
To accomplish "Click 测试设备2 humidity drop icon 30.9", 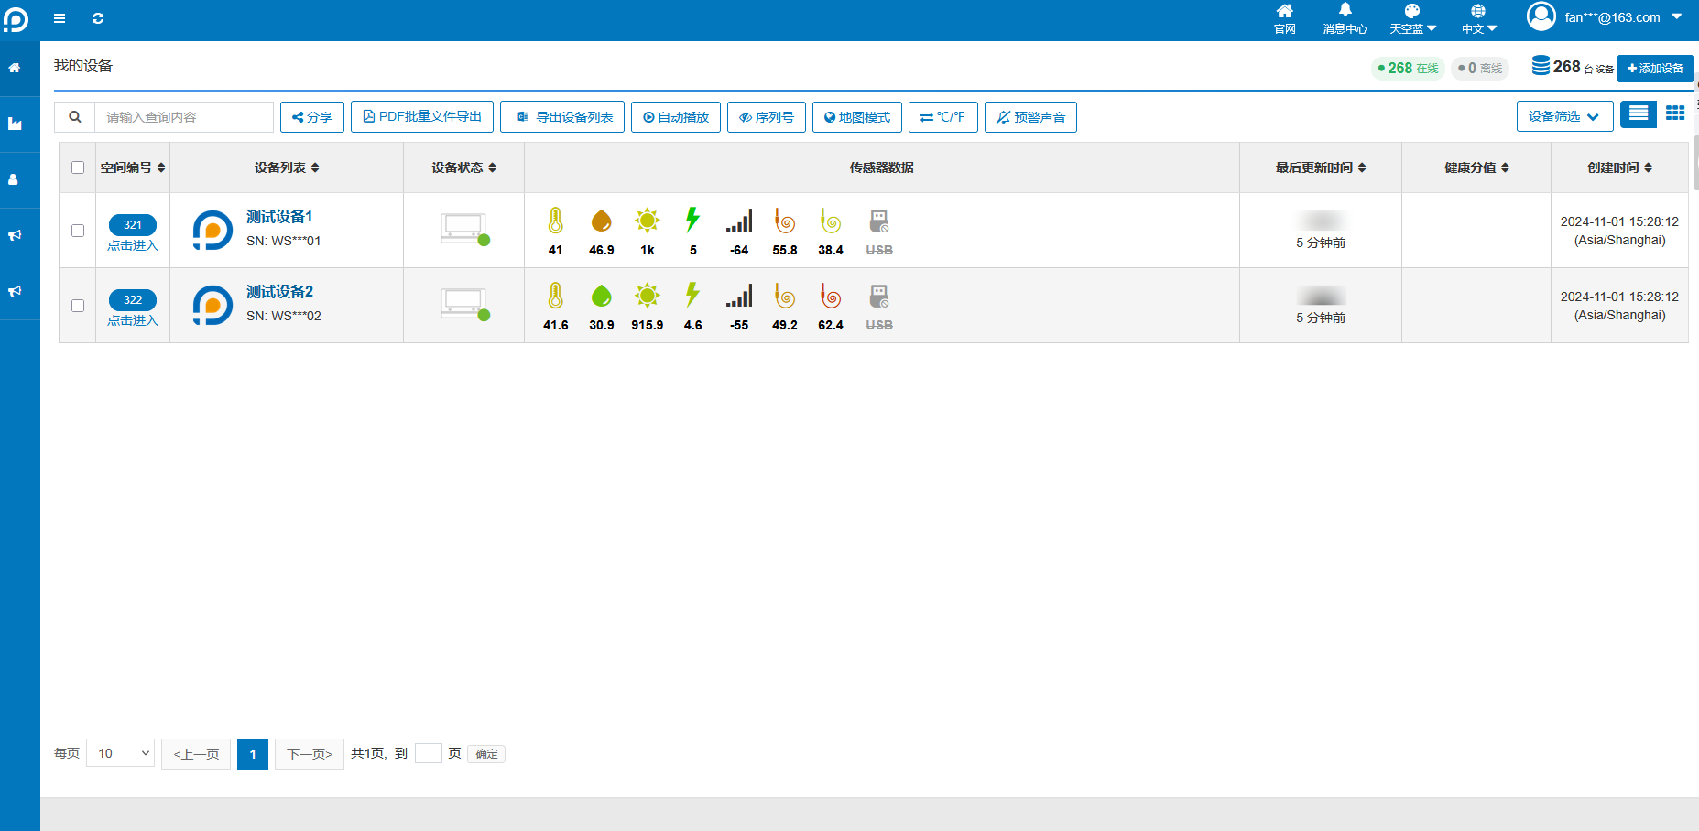I will click(601, 296).
